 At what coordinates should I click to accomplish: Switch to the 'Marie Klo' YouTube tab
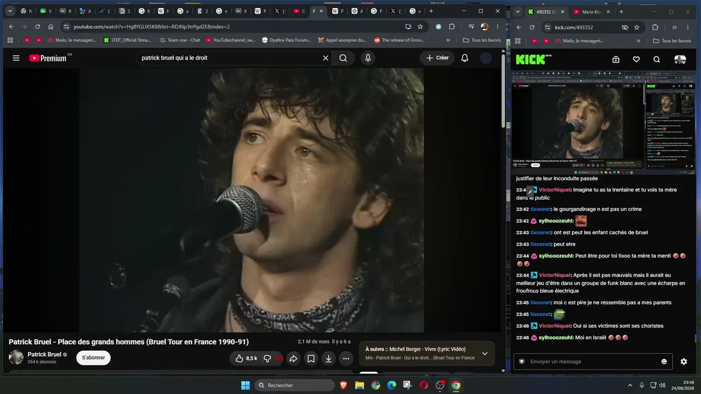point(592,11)
